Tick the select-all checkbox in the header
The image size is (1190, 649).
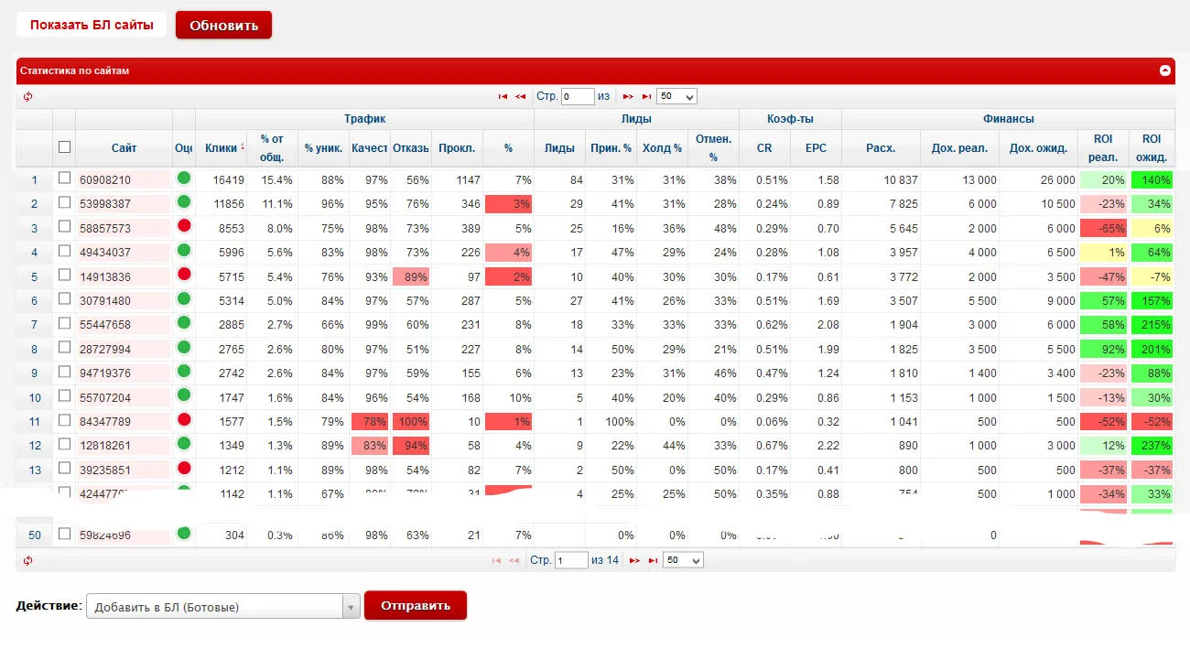click(64, 146)
